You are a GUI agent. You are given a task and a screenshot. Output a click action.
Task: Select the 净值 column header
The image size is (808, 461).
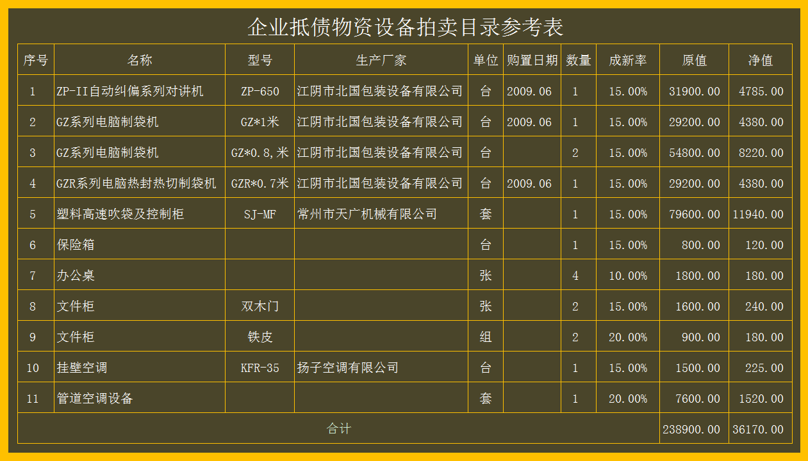click(x=760, y=60)
